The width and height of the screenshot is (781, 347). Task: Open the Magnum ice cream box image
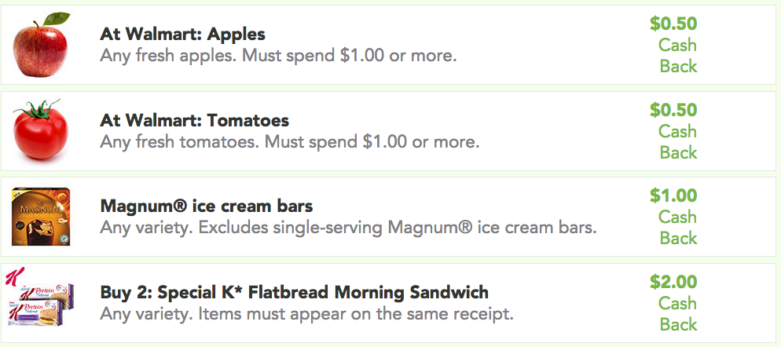tap(40, 217)
